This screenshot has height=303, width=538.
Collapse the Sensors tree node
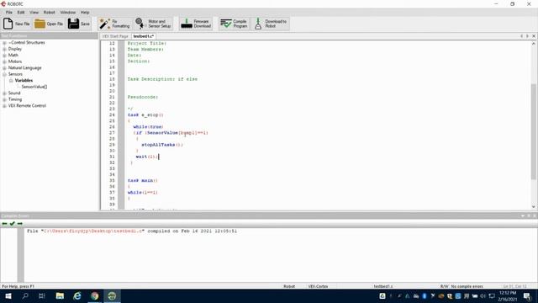[x=4, y=74]
